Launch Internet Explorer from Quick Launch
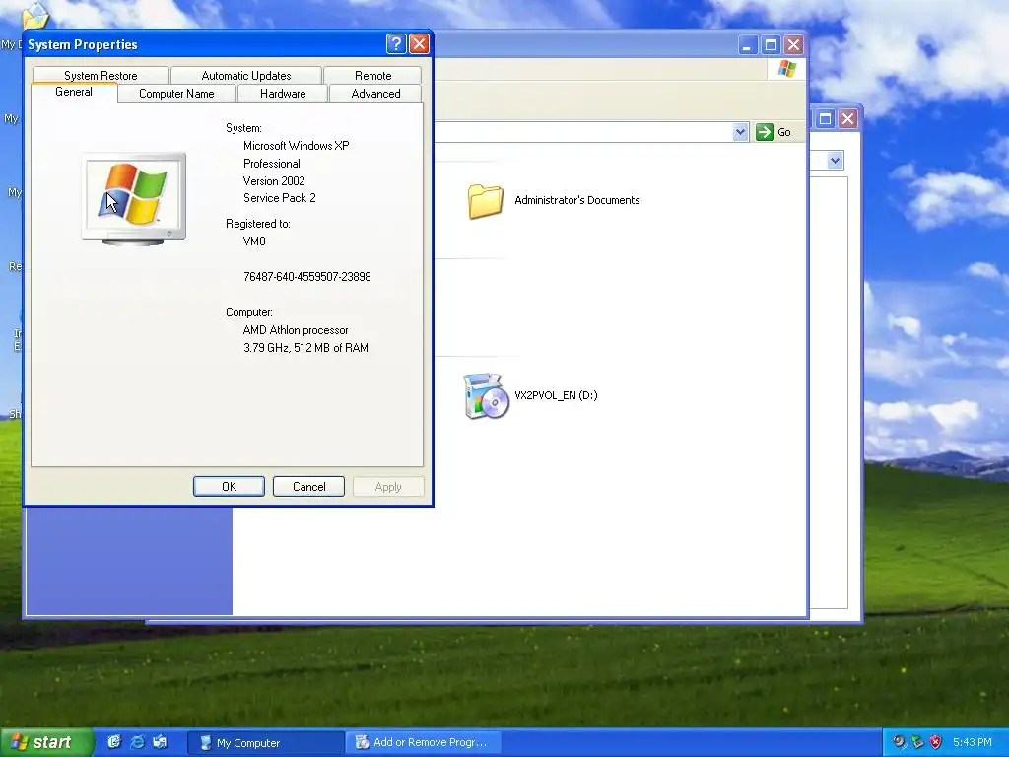The width and height of the screenshot is (1009, 757). [x=137, y=742]
